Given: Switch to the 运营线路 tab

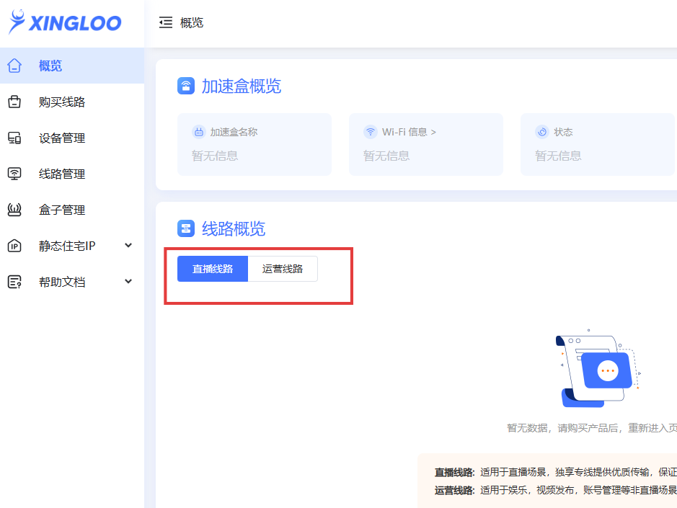Looking at the screenshot, I should click(283, 269).
